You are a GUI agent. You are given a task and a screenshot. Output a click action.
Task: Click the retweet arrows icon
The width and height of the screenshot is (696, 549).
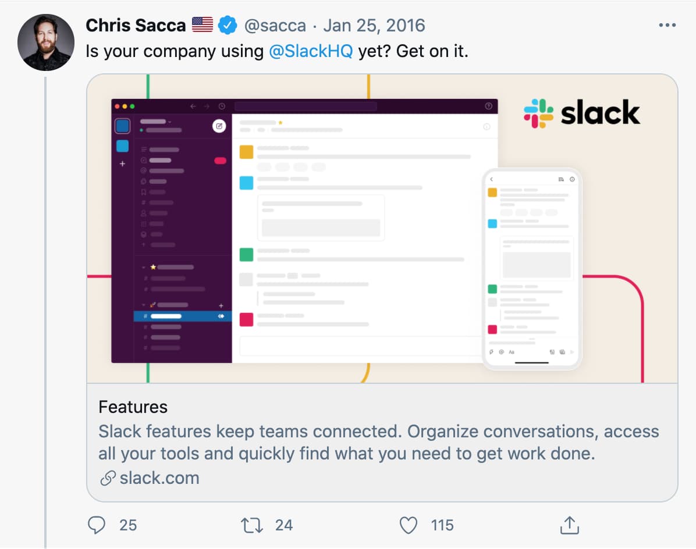[x=251, y=526]
